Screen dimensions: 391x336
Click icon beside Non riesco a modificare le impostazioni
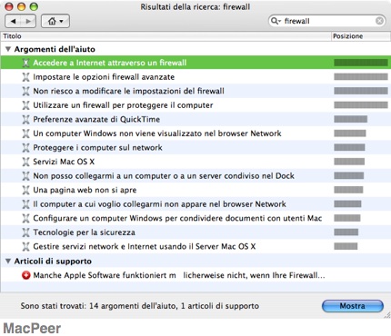pyautogui.click(x=25, y=91)
